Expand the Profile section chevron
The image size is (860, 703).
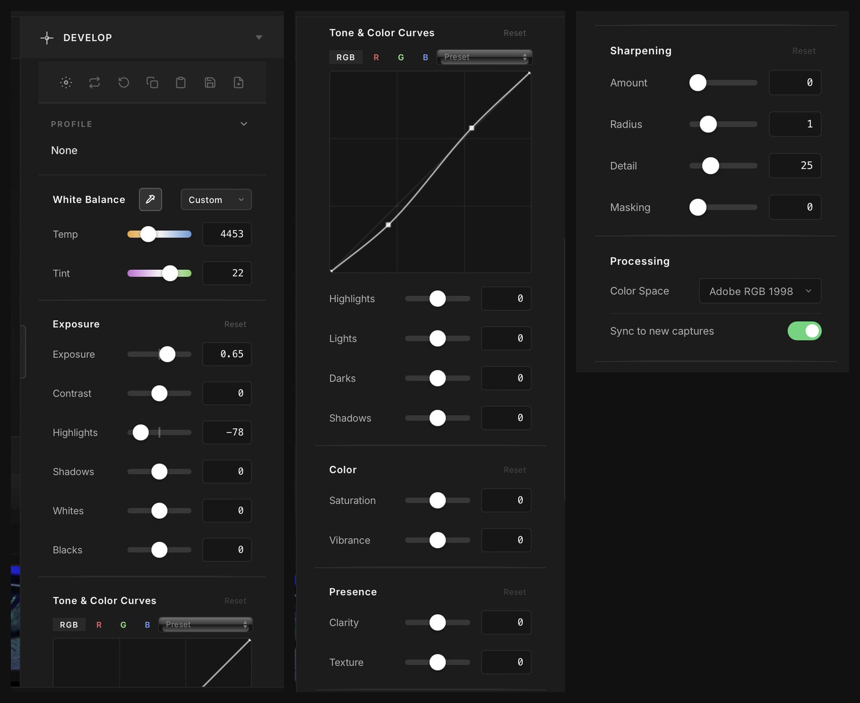tap(244, 124)
